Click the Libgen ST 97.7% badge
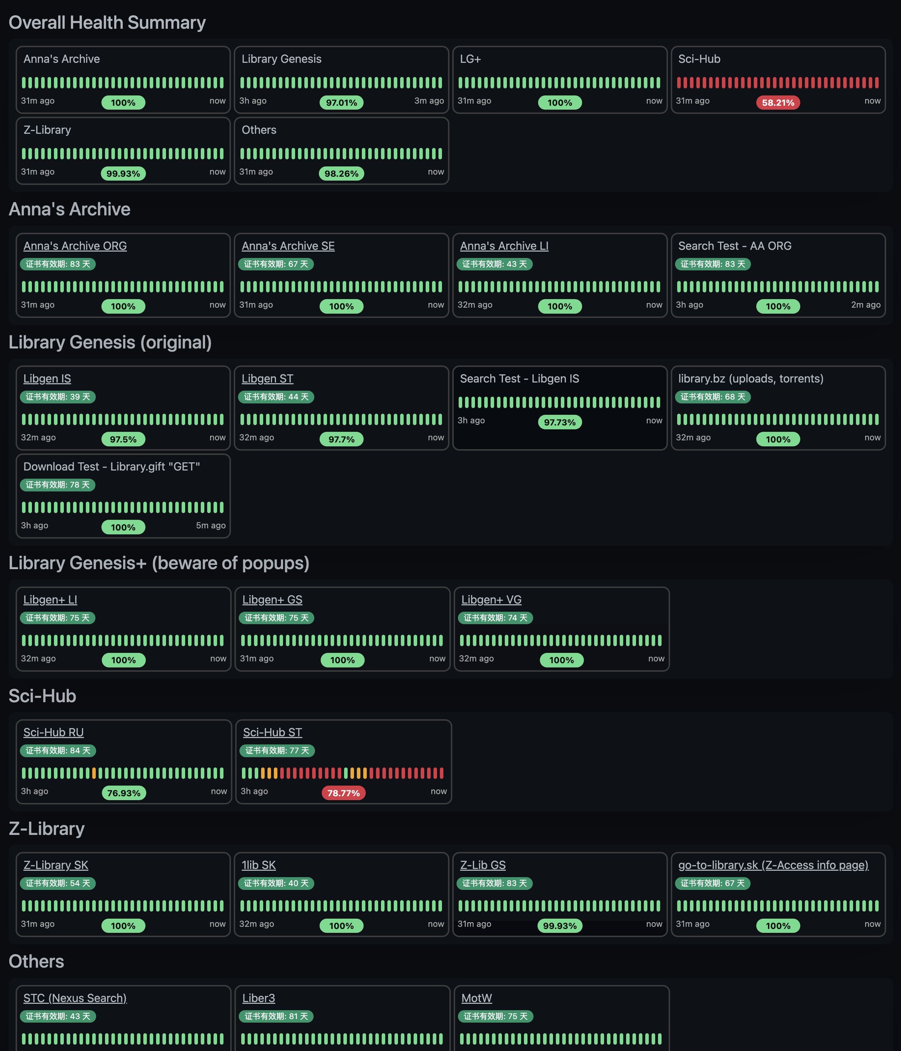 [x=341, y=439]
